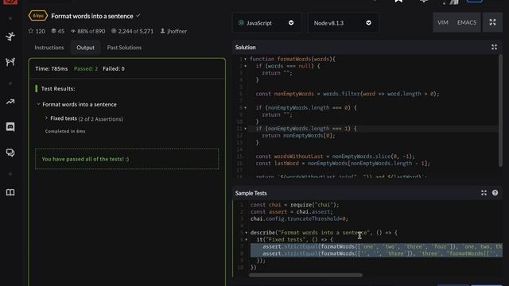Open the Kata practice sidebar icon
509x286 pixels.
[x=10, y=36]
